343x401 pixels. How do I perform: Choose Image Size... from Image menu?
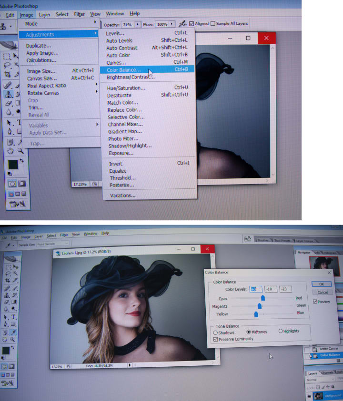(60, 71)
